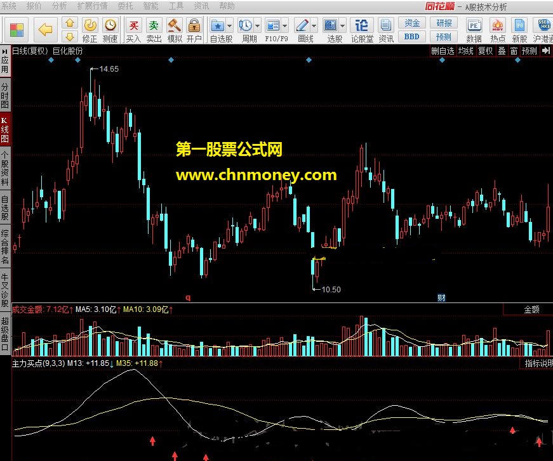553x461 pixels.
Task: Expand the 画线 dropdown arrow
Action: [x=314, y=26]
